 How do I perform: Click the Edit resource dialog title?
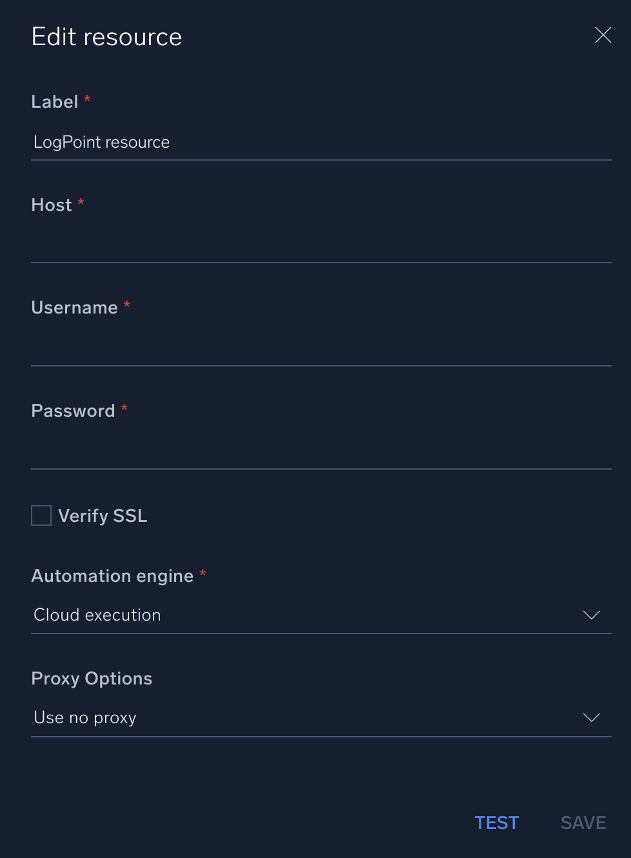[106, 37]
